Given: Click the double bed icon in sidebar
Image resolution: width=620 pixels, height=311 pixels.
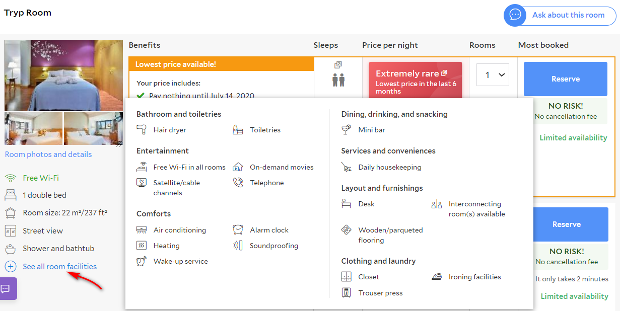Looking at the screenshot, I should click(11, 195).
